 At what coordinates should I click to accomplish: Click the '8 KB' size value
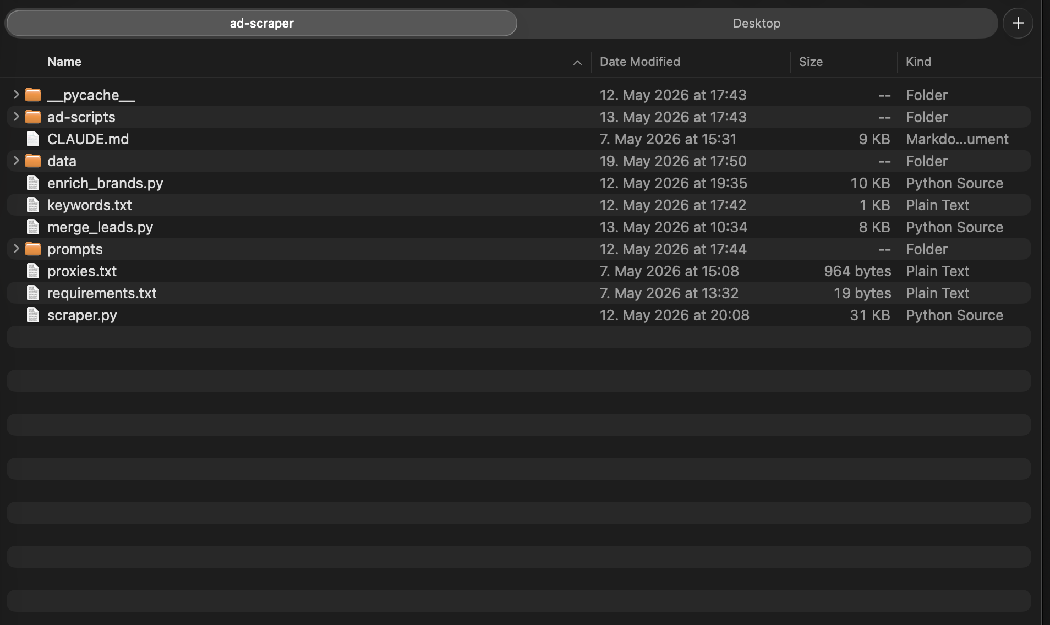tap(874, 227)
